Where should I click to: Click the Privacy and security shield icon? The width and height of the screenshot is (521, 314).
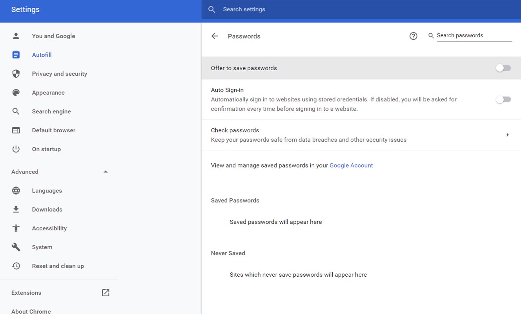pyautogui.click(x=16, y=74)
